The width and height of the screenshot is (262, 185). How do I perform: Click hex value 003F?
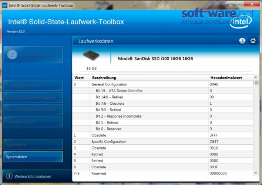tap(214, 167)
